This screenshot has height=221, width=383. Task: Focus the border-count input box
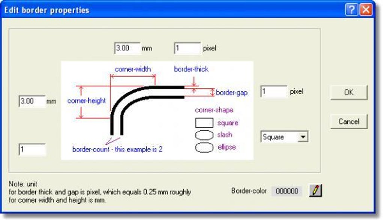[32, 149]
